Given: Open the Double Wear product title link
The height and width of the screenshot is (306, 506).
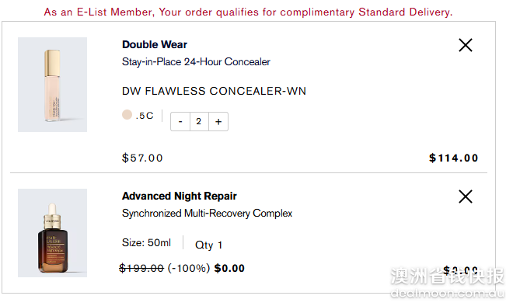Looking at the screenshot, I should pyautogui.click(x=155, y=44).
